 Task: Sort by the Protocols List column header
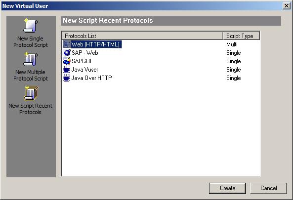[142, 36]
